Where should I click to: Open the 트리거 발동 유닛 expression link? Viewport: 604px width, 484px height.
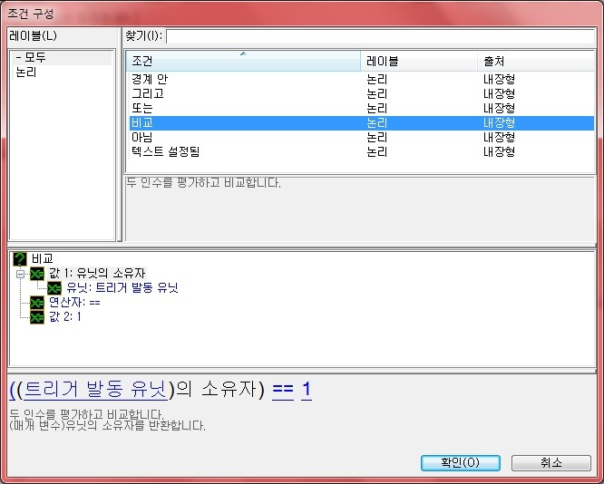click(95, 389)
